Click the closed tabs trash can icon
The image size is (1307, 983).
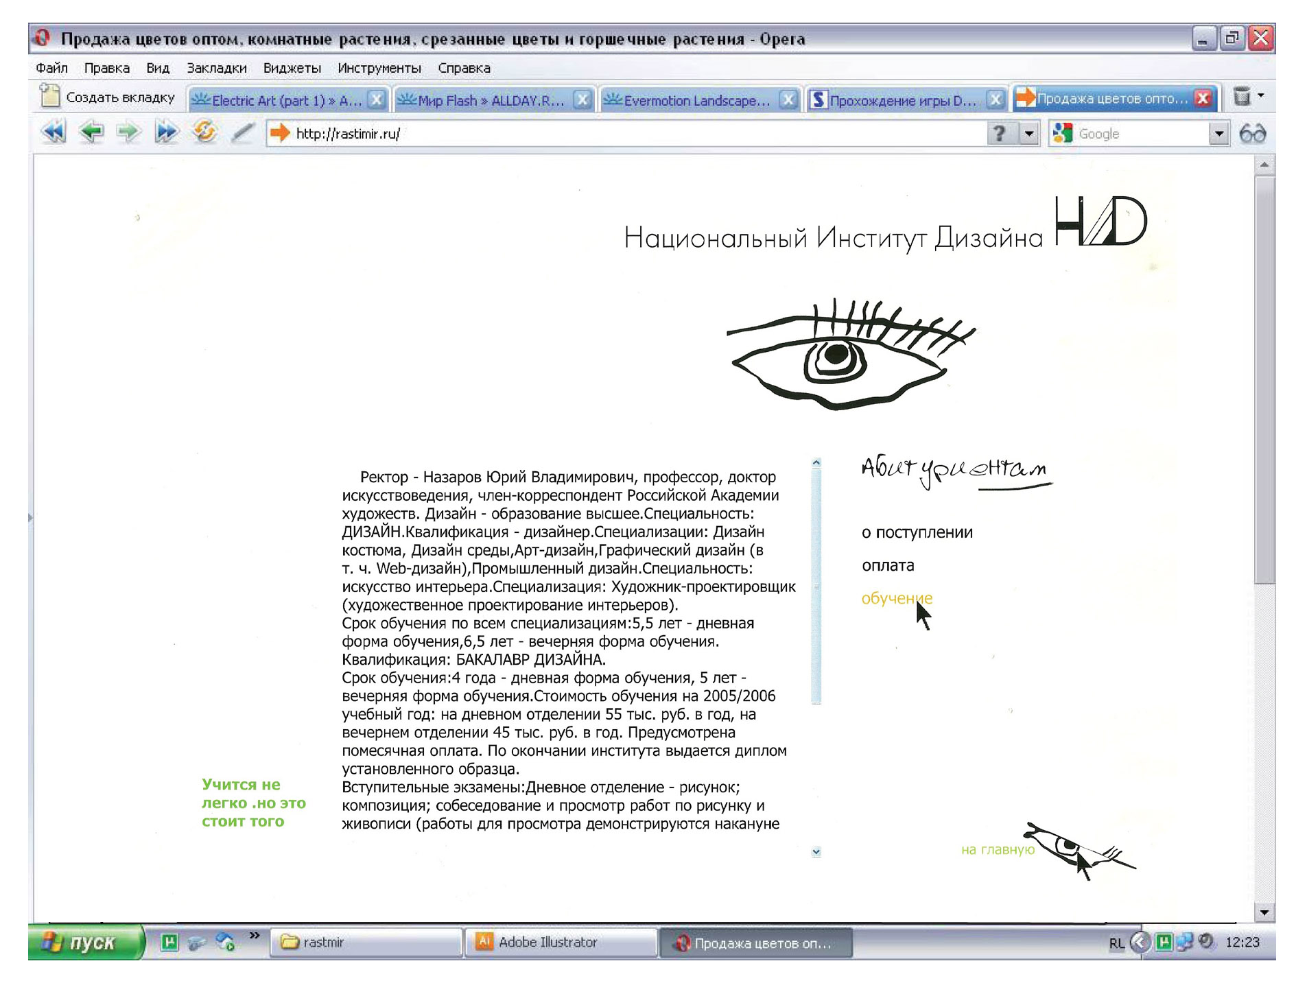pos(1241,96)
